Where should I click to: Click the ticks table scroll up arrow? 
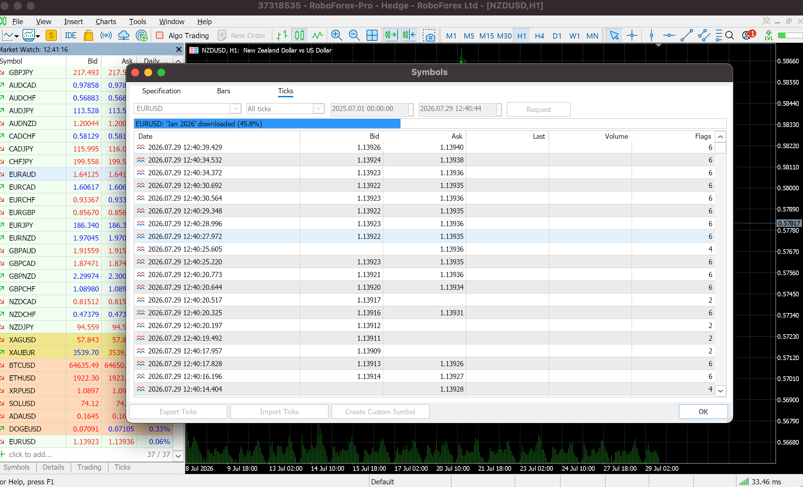click(x=720, y=136)
